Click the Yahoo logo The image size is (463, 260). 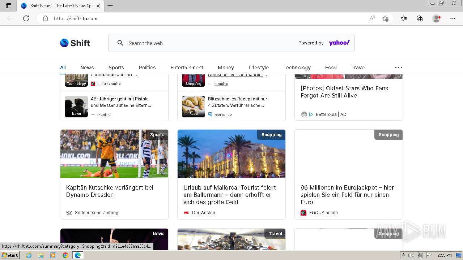click(339, 43)
